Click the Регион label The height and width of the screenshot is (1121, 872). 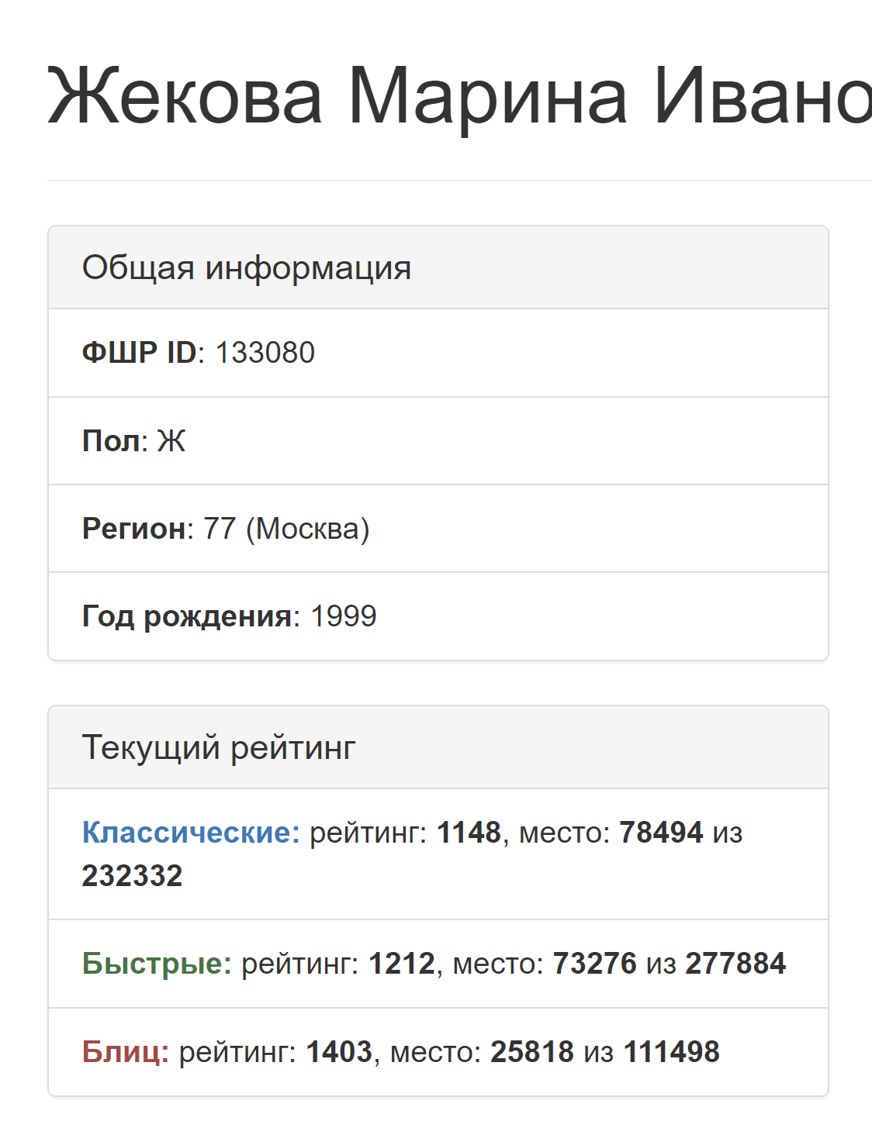point(134,529)
